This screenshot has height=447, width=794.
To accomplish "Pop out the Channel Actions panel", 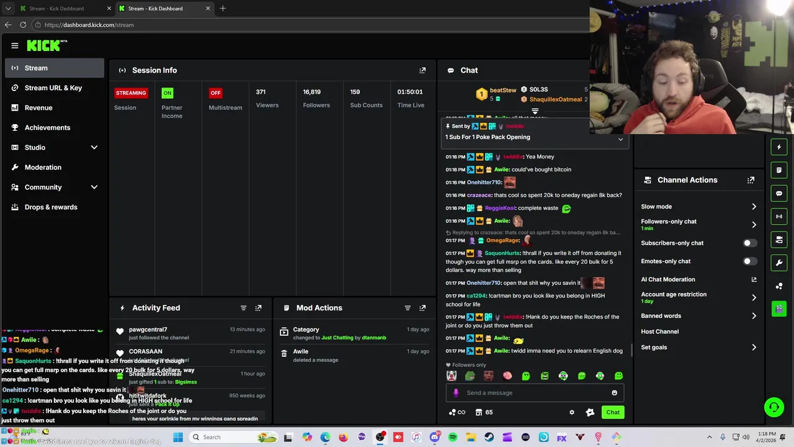I will click(x=751, y=180).
